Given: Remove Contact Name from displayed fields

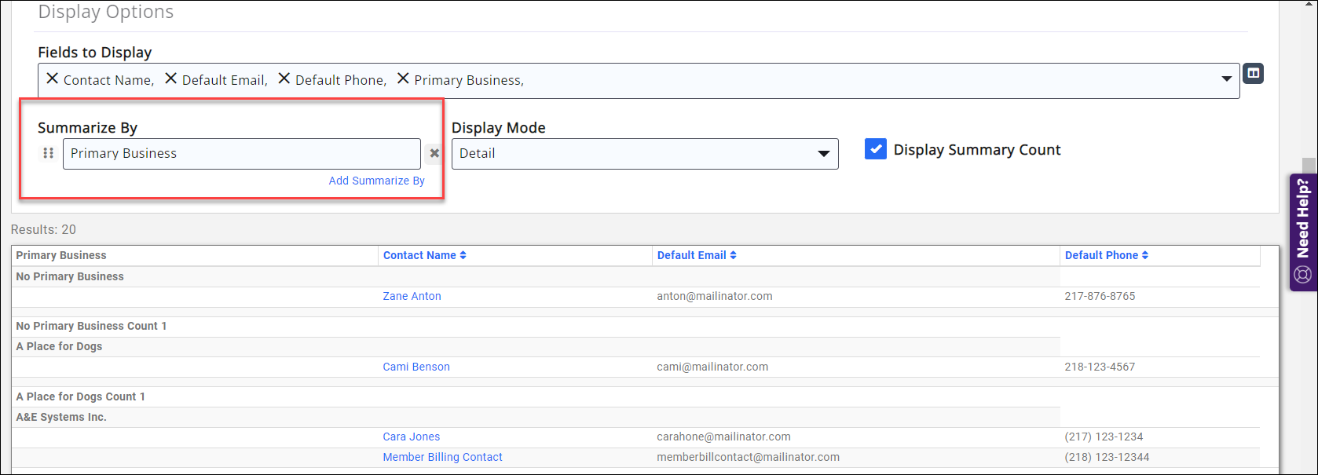Looking at the screenshot, I should click(53, 79).
